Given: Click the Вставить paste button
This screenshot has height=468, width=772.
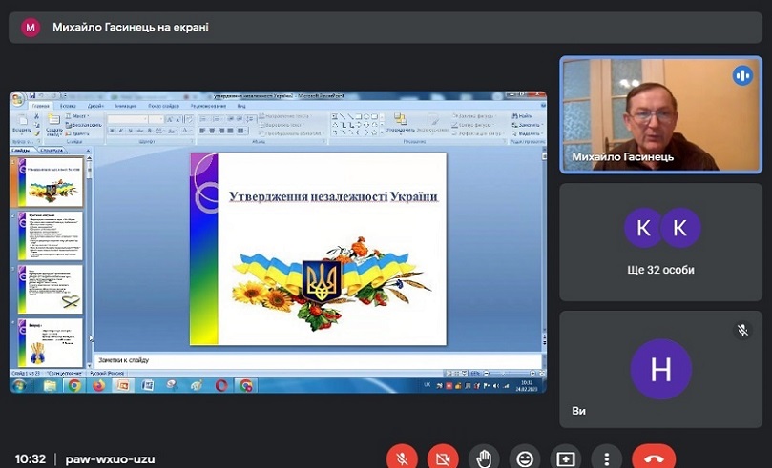Looking at the screenshot, I should click(x=22, y=124).
